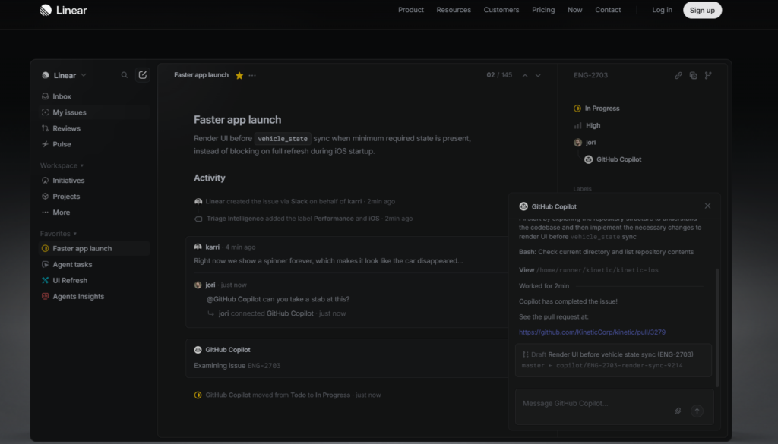Open the GitHub pull request link
Image resolution: width=778 pixels, height=444 pixels.
592,332
